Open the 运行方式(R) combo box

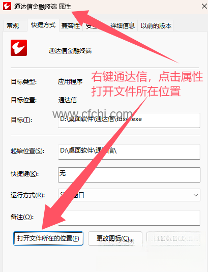(x=129, y=195)
